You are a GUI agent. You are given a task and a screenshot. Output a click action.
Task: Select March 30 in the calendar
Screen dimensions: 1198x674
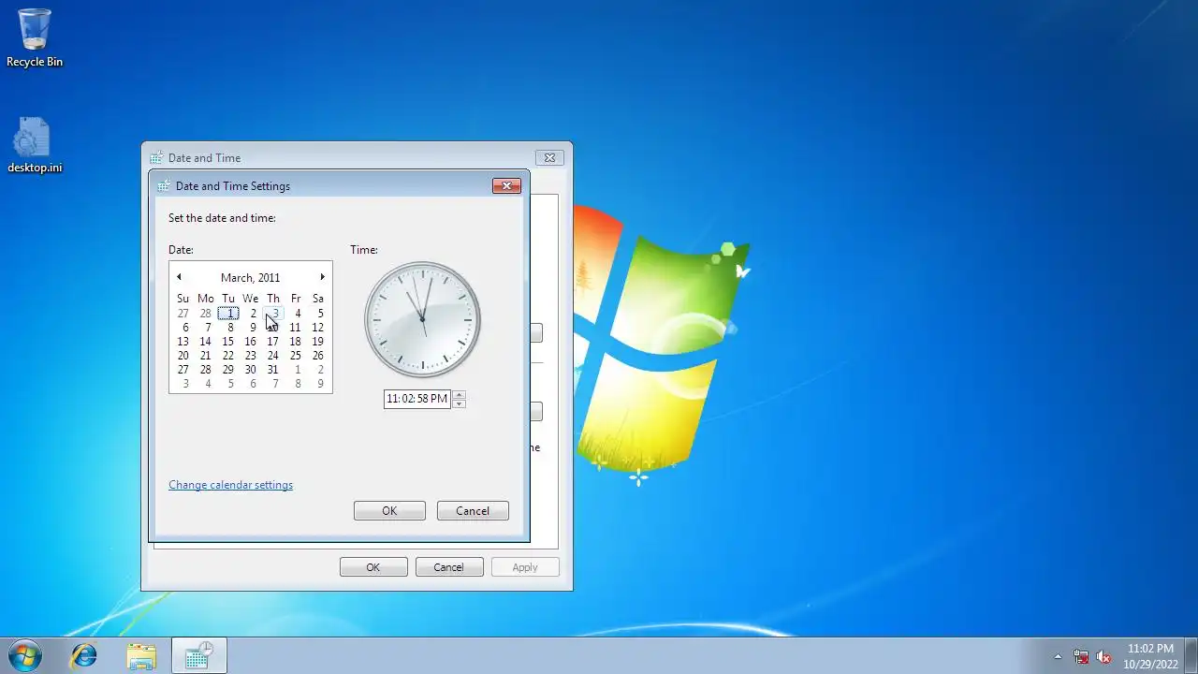[x=251, y=370]
